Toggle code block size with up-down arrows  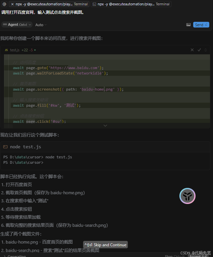(206, 50)
